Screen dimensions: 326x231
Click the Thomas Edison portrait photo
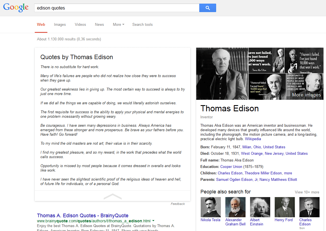(221, 73)
